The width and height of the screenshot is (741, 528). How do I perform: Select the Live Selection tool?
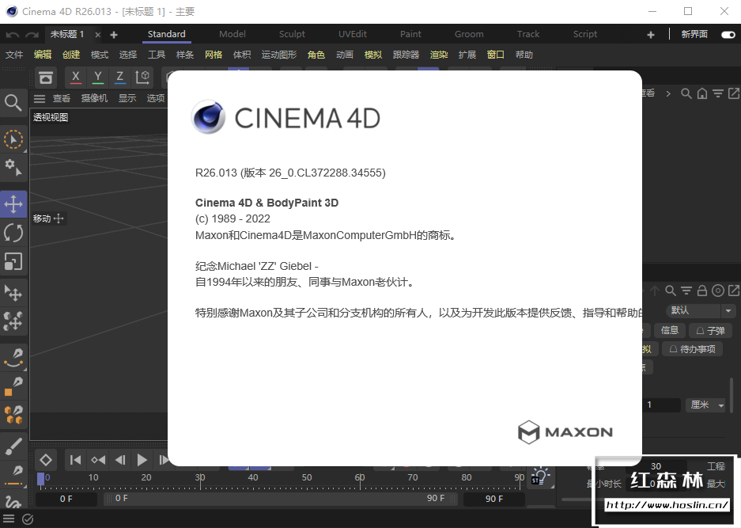[x=13, y=140]
